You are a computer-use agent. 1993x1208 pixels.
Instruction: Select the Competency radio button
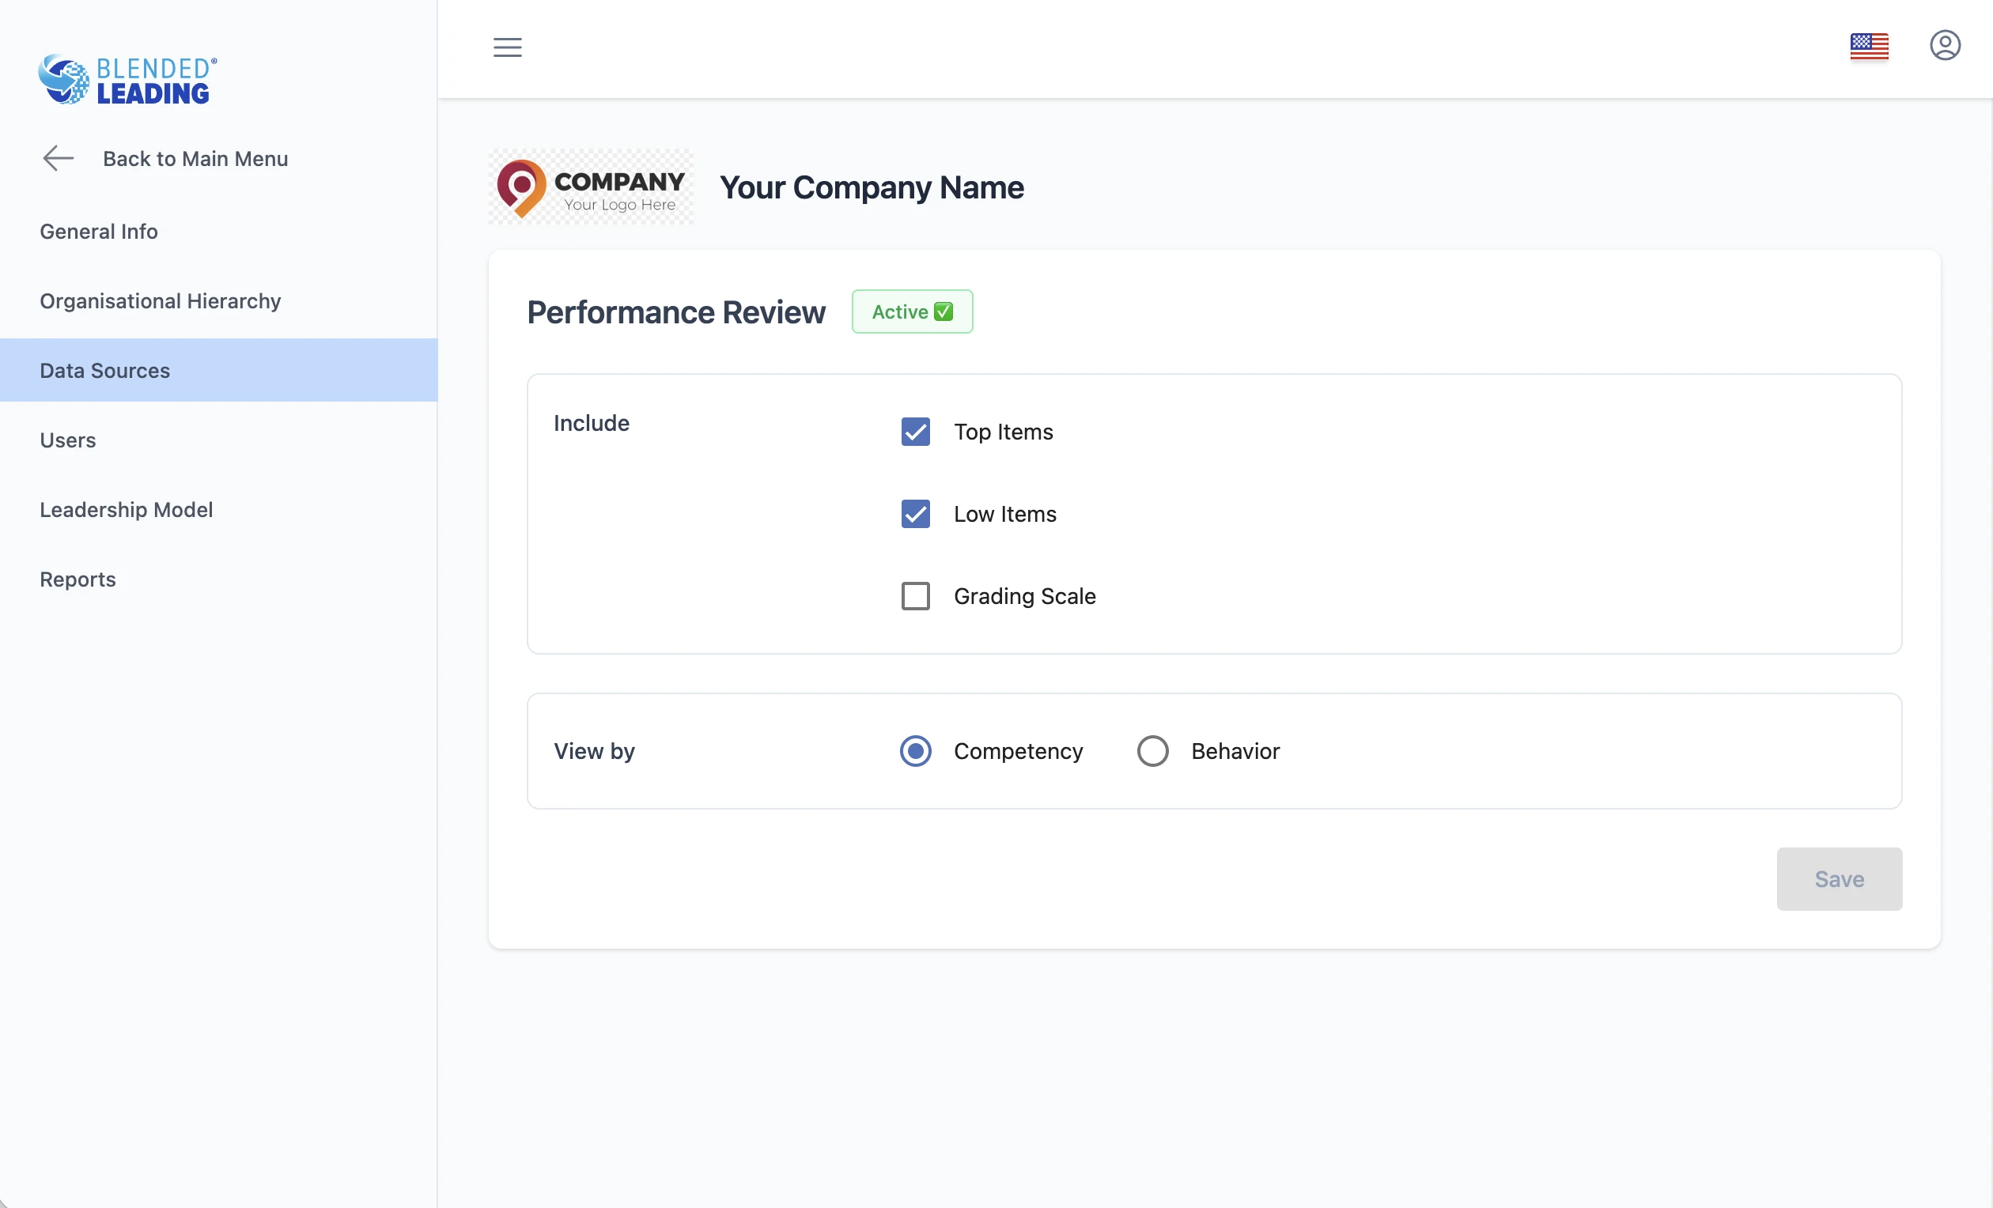[x=915, y=751]
